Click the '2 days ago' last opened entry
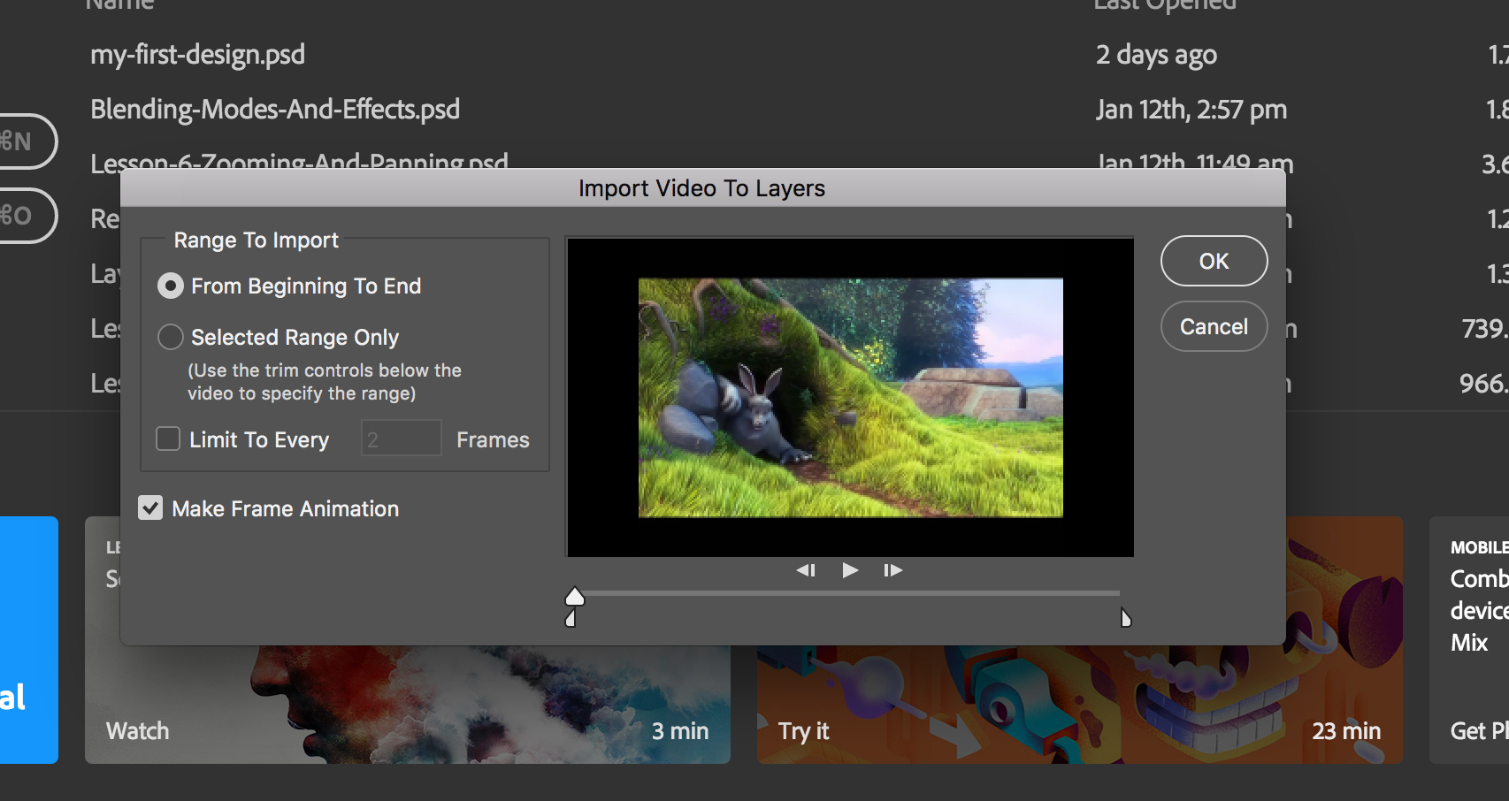The image size is (1509, 801). (1156, 55)
